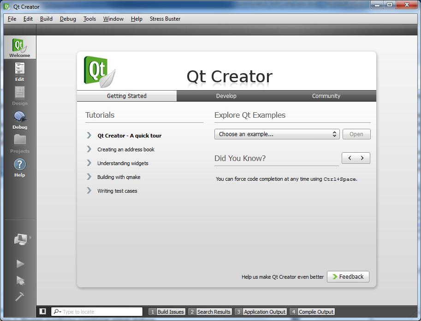The image size is (421, 321).
Task: Select the Getting Started tab
Action: pyautogui.click(x=127, y=96)
